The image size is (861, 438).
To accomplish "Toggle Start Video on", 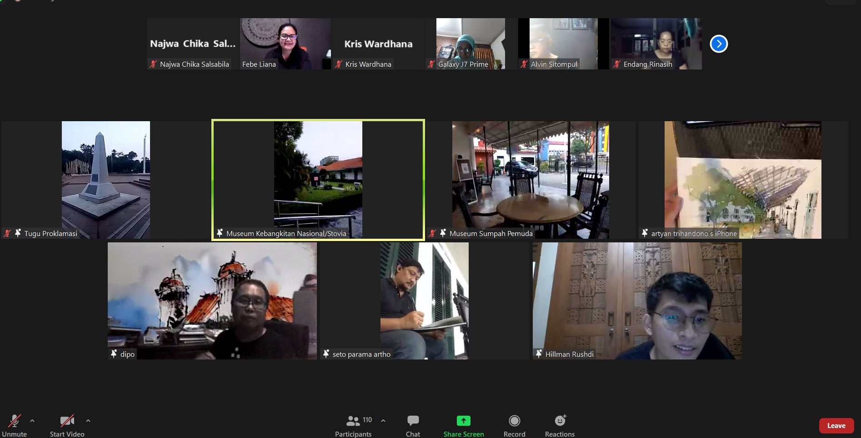I will click(x=67, y=426).
